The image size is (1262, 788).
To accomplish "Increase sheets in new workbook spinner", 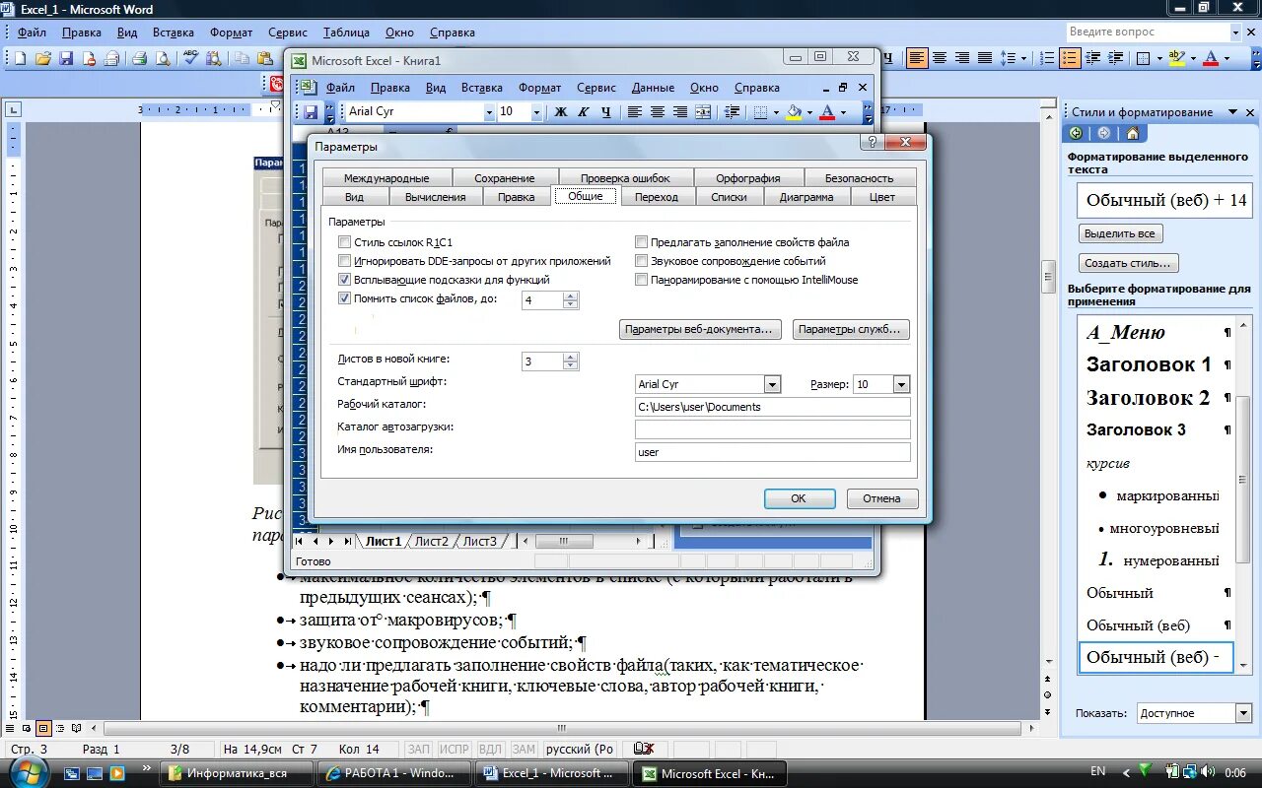I will (570, 358).
